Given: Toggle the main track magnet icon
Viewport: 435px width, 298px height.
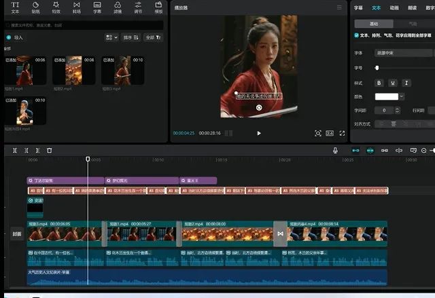Looking at the screenshot, I should point(355,151).
